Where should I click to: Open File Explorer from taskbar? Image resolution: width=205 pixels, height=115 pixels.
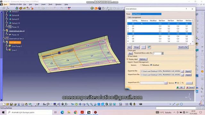click(69, 112)
